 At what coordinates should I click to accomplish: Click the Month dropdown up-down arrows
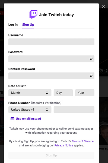point(47,93)
